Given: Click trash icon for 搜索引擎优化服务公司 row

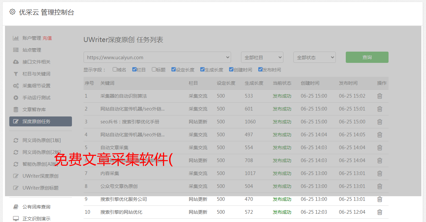Looking at the screenshot, I should click(380, 199).
